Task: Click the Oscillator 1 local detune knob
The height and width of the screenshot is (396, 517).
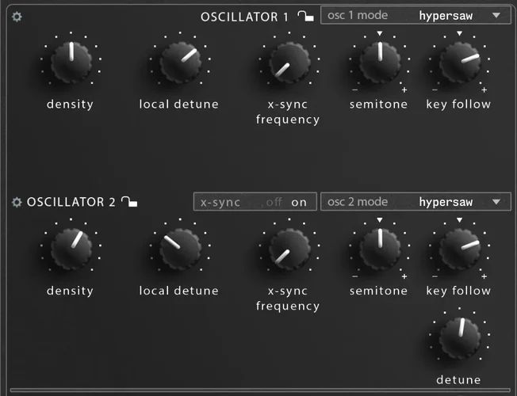Action: pyautogui.click(x=180, y=62)
